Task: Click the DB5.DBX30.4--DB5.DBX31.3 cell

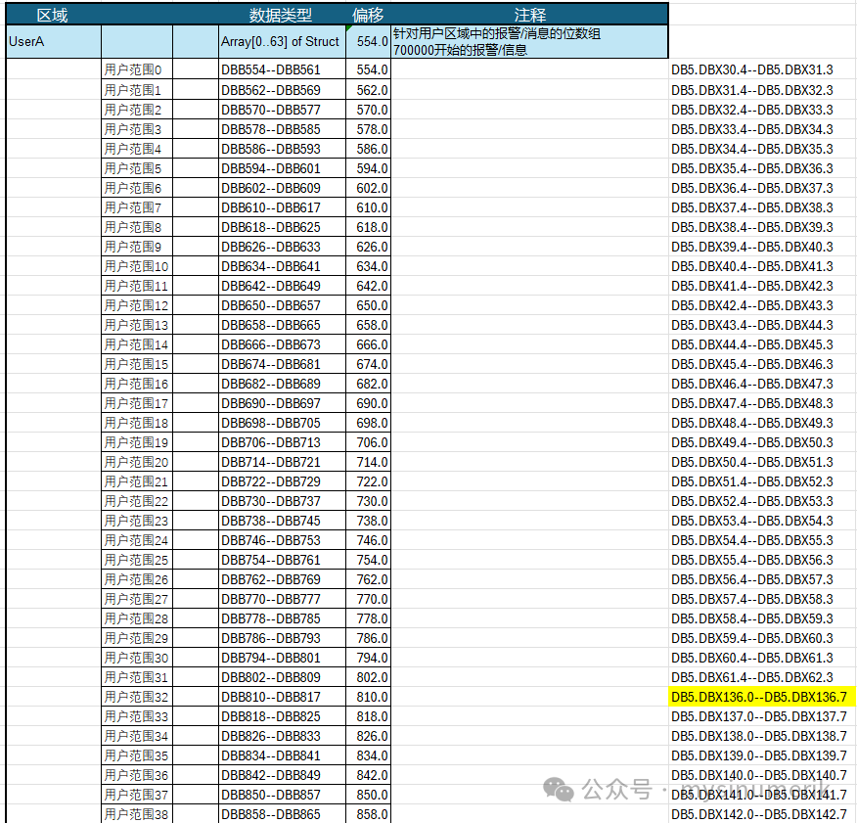Action: (x=751, y=70)
